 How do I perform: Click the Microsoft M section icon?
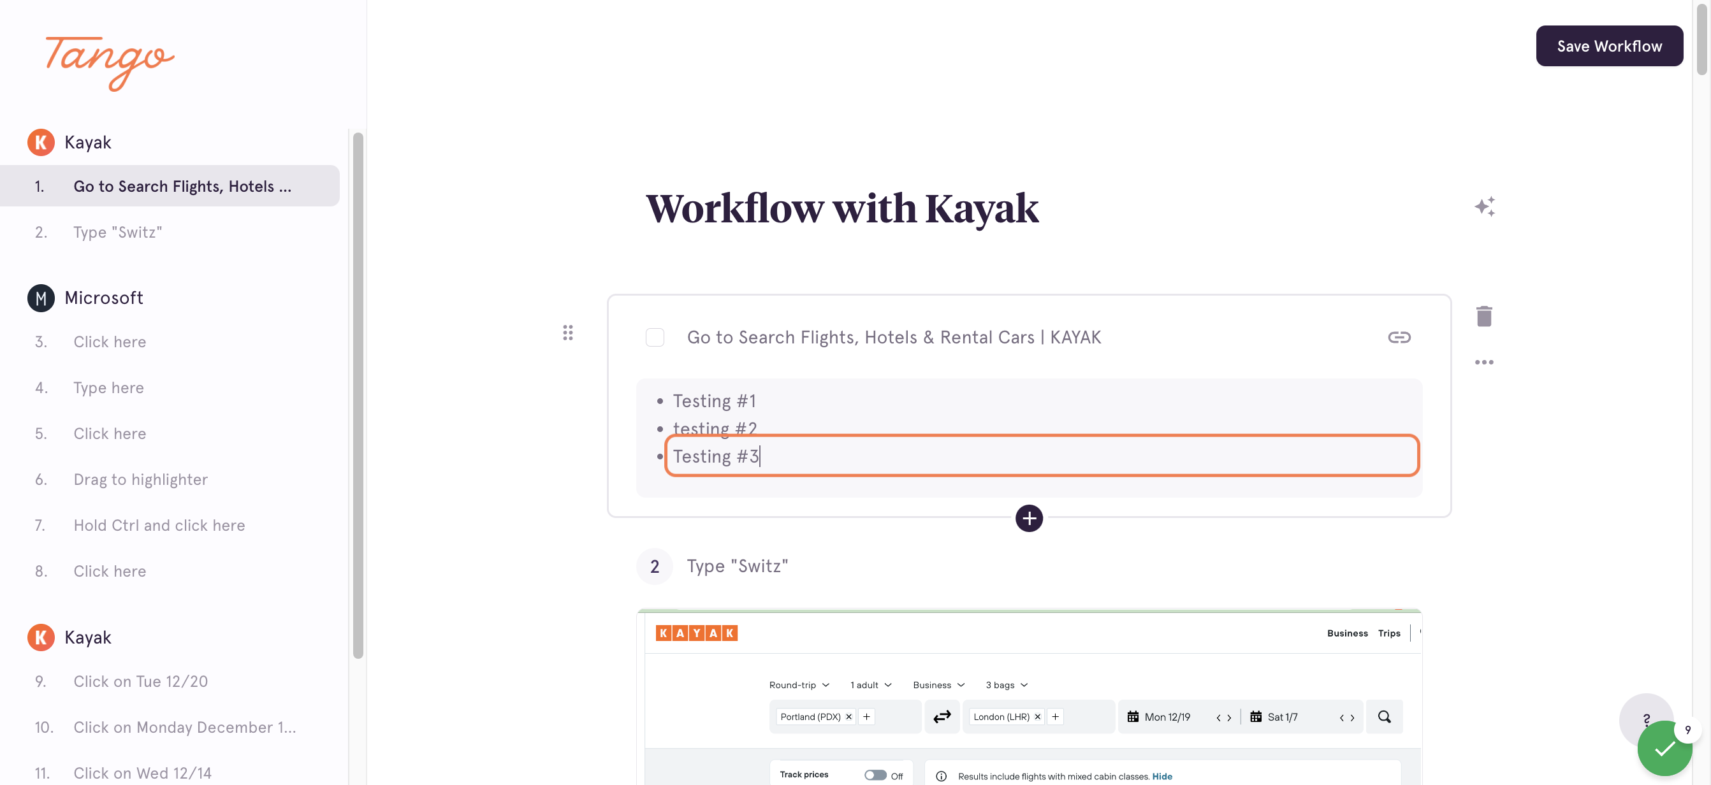pos(41,298)
